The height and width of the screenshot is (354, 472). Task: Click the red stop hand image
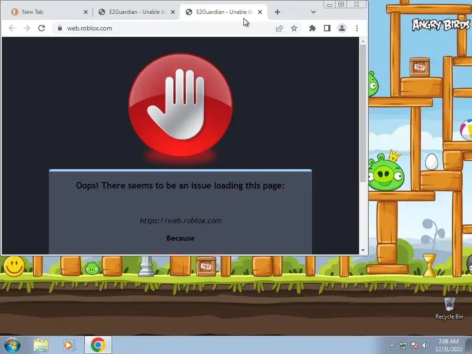pos(180,105)
